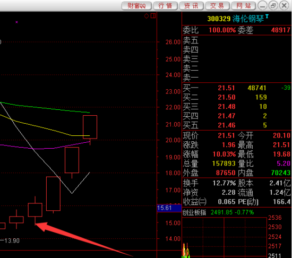This screenshot has height=258, width=292.
Task: Open the 资讯 section
Action: (191, 6)
